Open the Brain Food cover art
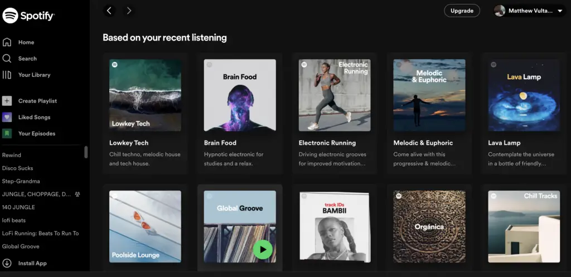Image resolution: width=571 pixels, height=277 pixels. 240,95
